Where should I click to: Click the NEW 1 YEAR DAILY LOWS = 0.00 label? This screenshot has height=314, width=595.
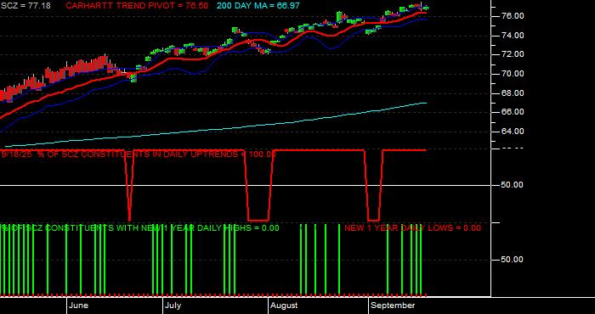click(412, 227)
